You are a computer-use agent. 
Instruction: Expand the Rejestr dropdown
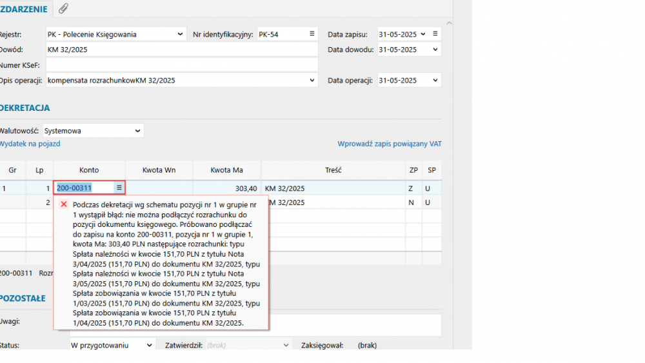[x=180, y=34]
